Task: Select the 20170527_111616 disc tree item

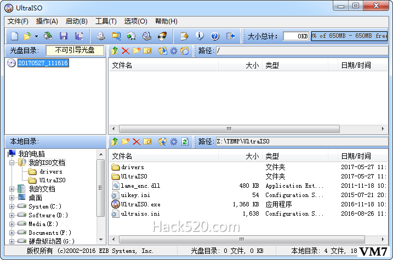Action: tap(43, 63)
